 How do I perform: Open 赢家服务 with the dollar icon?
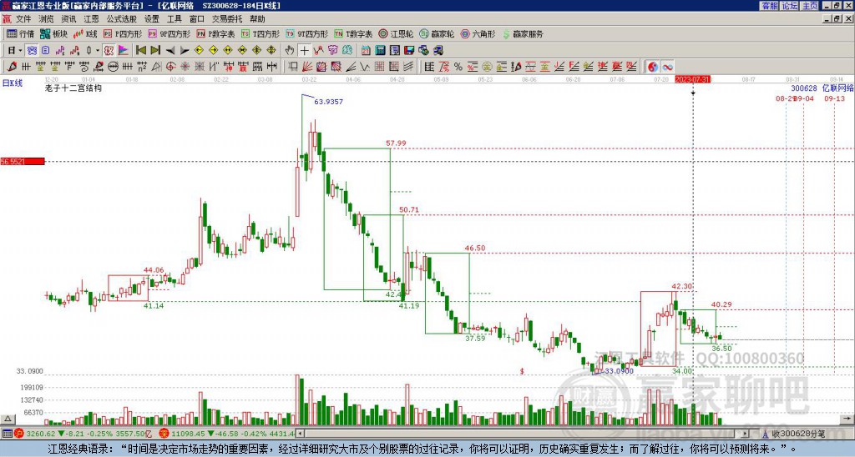[x=523, y=33]
